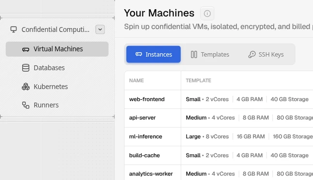This screenshot has height=180, width=313.
Task: Select the analytics-worker instance name
Action: click(x=151, y=174)
